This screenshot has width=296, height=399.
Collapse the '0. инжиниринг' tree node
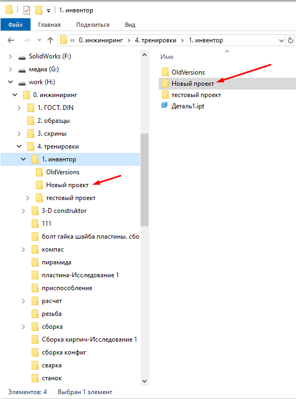coord(15,95)
